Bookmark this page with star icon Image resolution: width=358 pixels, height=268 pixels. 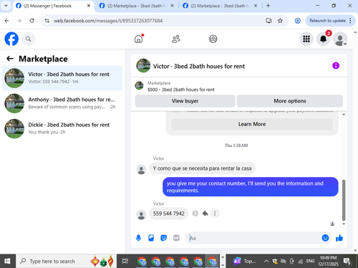(x=280, y=21)
